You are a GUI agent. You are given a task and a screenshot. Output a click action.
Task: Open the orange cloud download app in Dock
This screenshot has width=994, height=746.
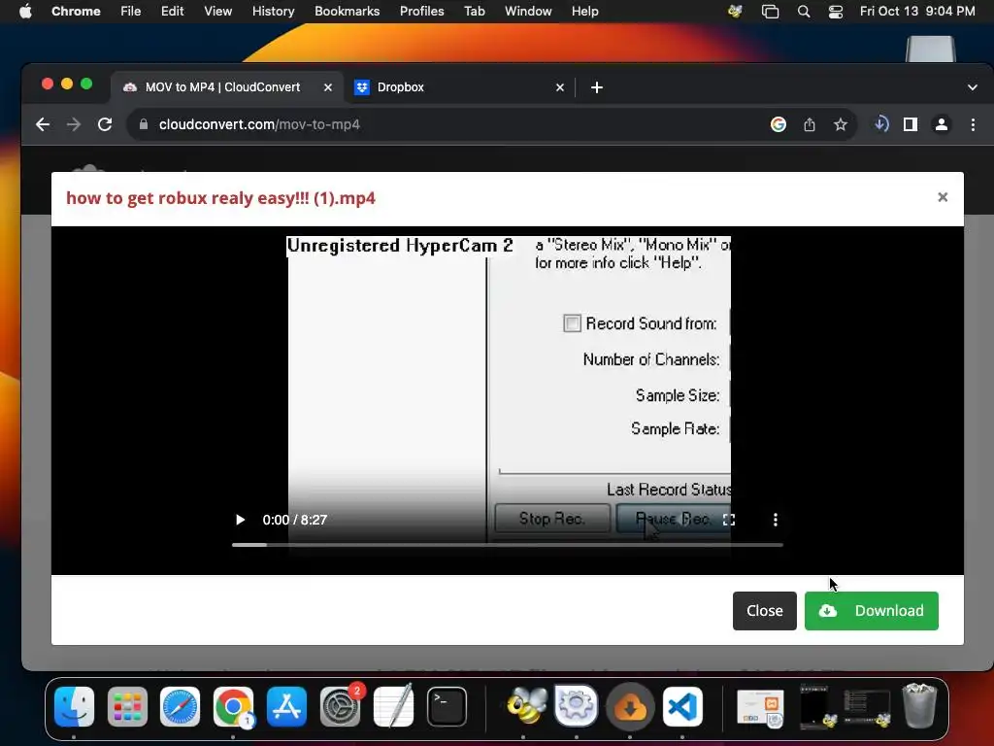(x=629, y=706)
